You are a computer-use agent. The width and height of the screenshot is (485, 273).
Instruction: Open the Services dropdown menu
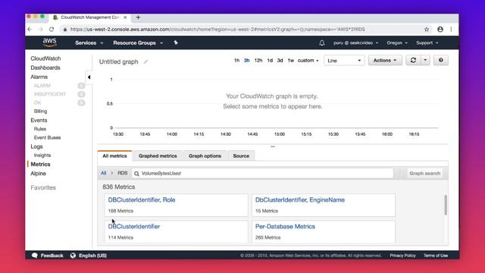coord(89,42)
